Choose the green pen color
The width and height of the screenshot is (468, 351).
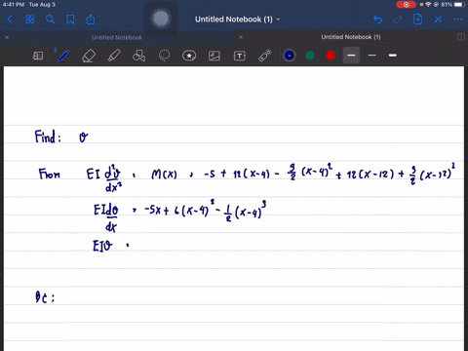pyautogui.click(x=310, y=56)
